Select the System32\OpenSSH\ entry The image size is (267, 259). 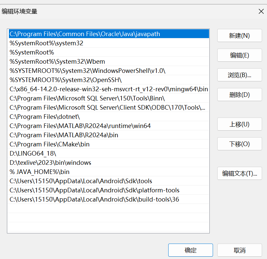tap(109, 80)
